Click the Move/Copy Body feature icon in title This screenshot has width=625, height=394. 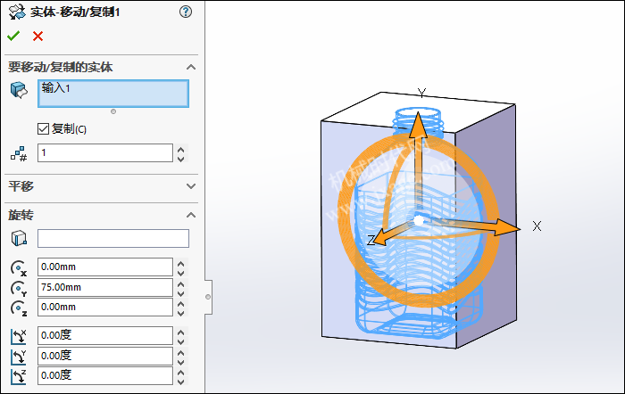click(x=17, y=12)
